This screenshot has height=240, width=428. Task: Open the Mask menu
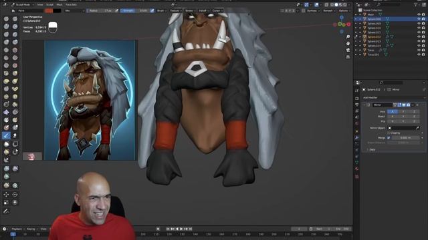click(x=60, y=5)
